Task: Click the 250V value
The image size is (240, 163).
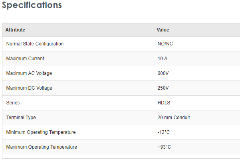Action: (163, 88)
